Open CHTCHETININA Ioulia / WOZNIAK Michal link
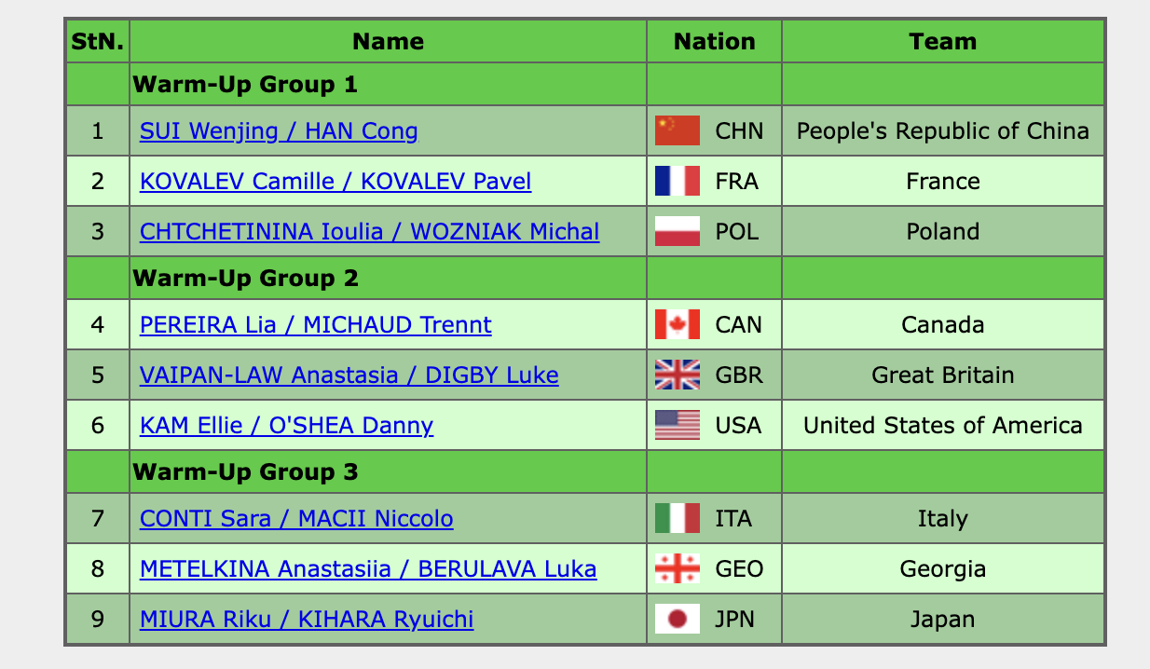 pos(369,232)
